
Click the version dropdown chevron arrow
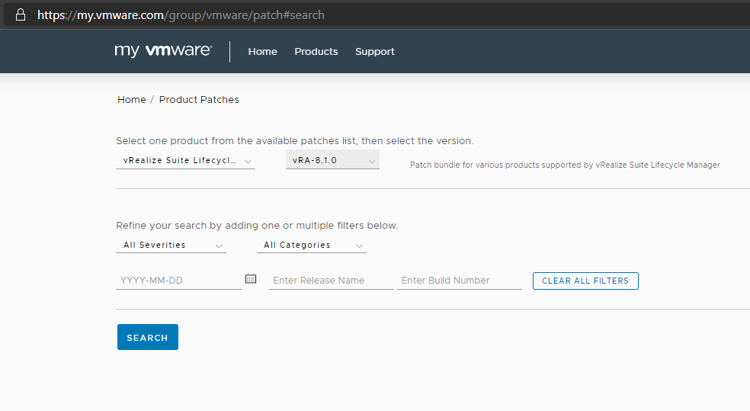[x=372, y=161]
